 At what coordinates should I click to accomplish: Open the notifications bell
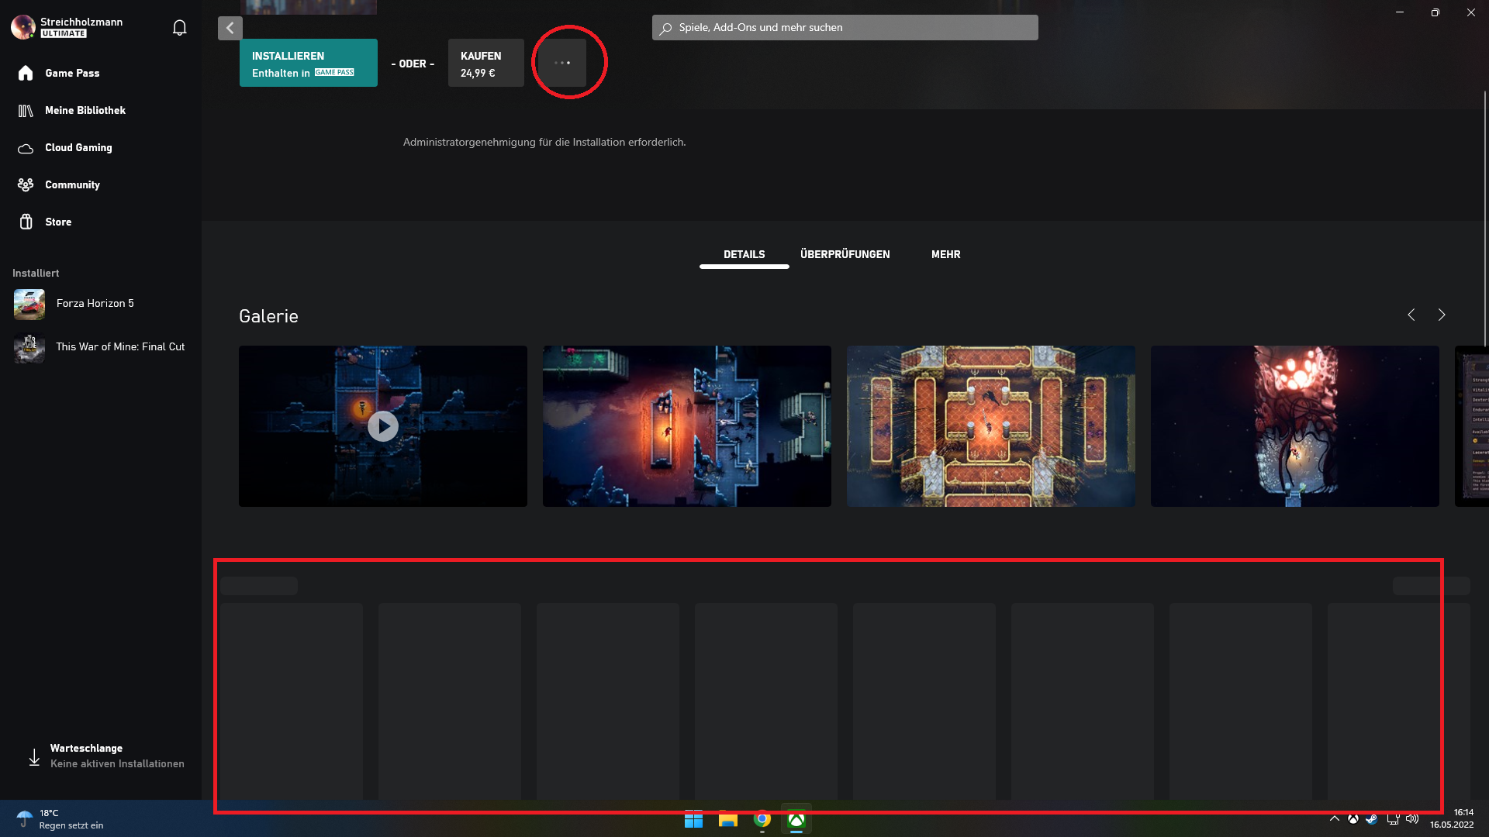coord(179,28)
